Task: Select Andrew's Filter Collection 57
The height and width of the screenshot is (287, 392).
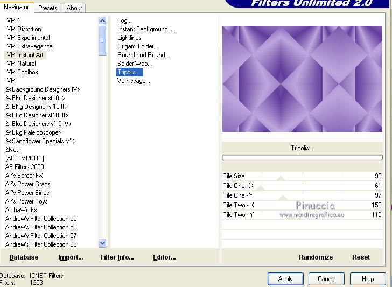Action: coord(41,236)
